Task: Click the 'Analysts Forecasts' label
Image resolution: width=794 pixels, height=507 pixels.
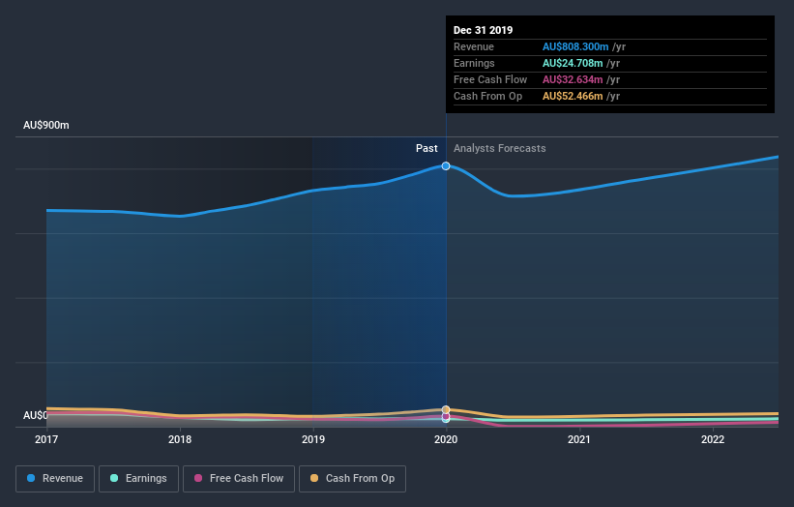Action: (499, 148)
